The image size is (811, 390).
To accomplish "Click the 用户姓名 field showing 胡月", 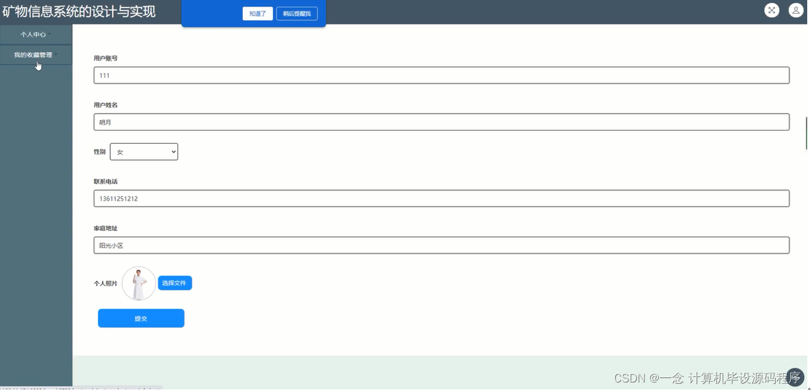I will (440, 121).
